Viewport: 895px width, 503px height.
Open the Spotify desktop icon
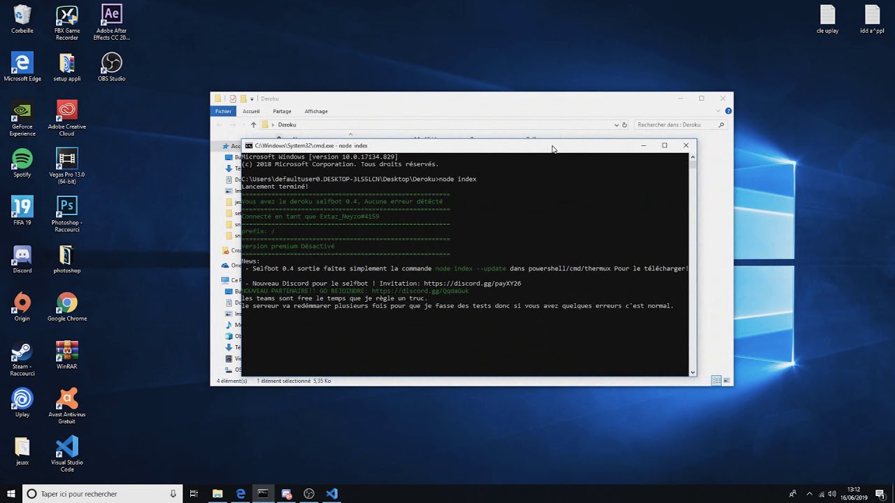point(22,159)
